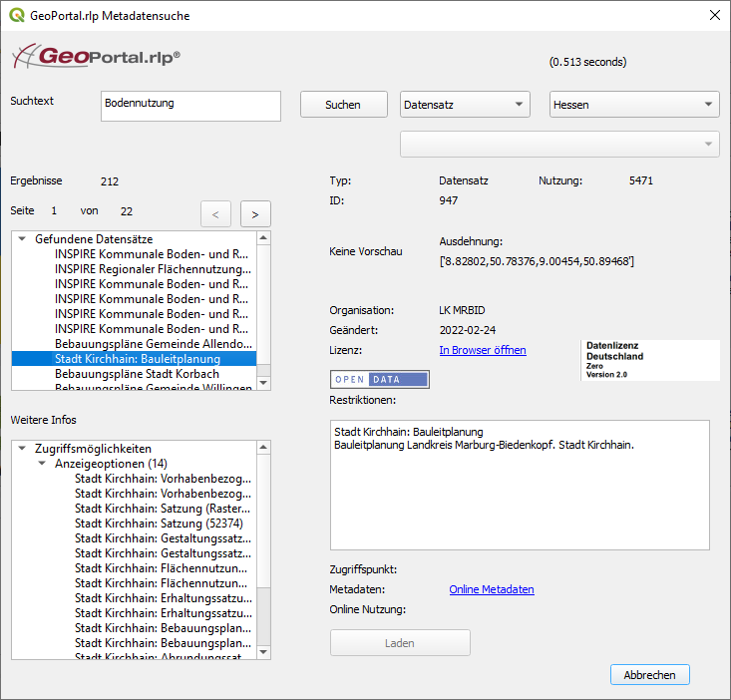
Task: Open license link In Browser öffnen
Action: 483,350
